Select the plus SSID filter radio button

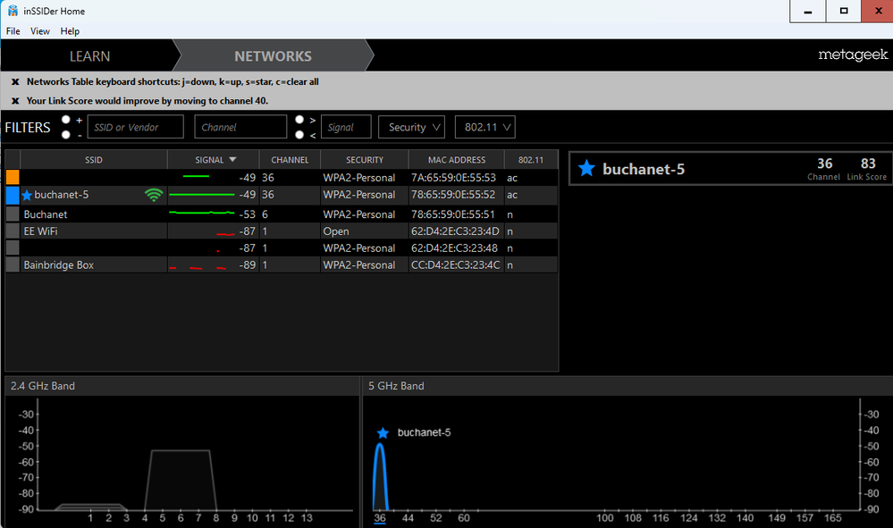click(66, 120)
